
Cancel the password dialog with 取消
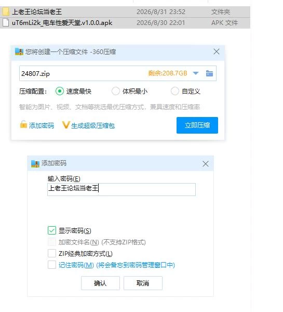coord(143,283)
